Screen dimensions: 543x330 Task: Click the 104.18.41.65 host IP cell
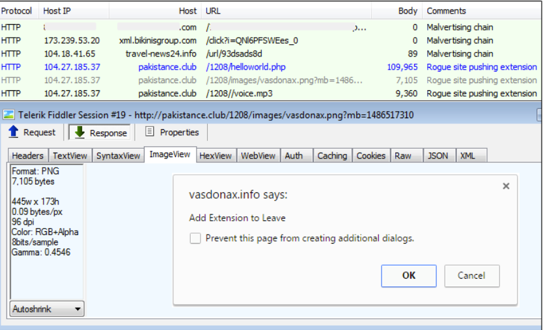pos(69,53)
